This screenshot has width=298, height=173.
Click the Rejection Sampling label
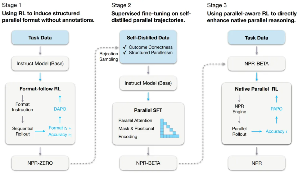[109, 56]
